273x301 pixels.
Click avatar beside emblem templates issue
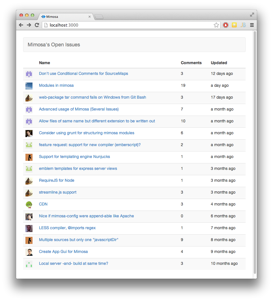[x=29, y=169]
